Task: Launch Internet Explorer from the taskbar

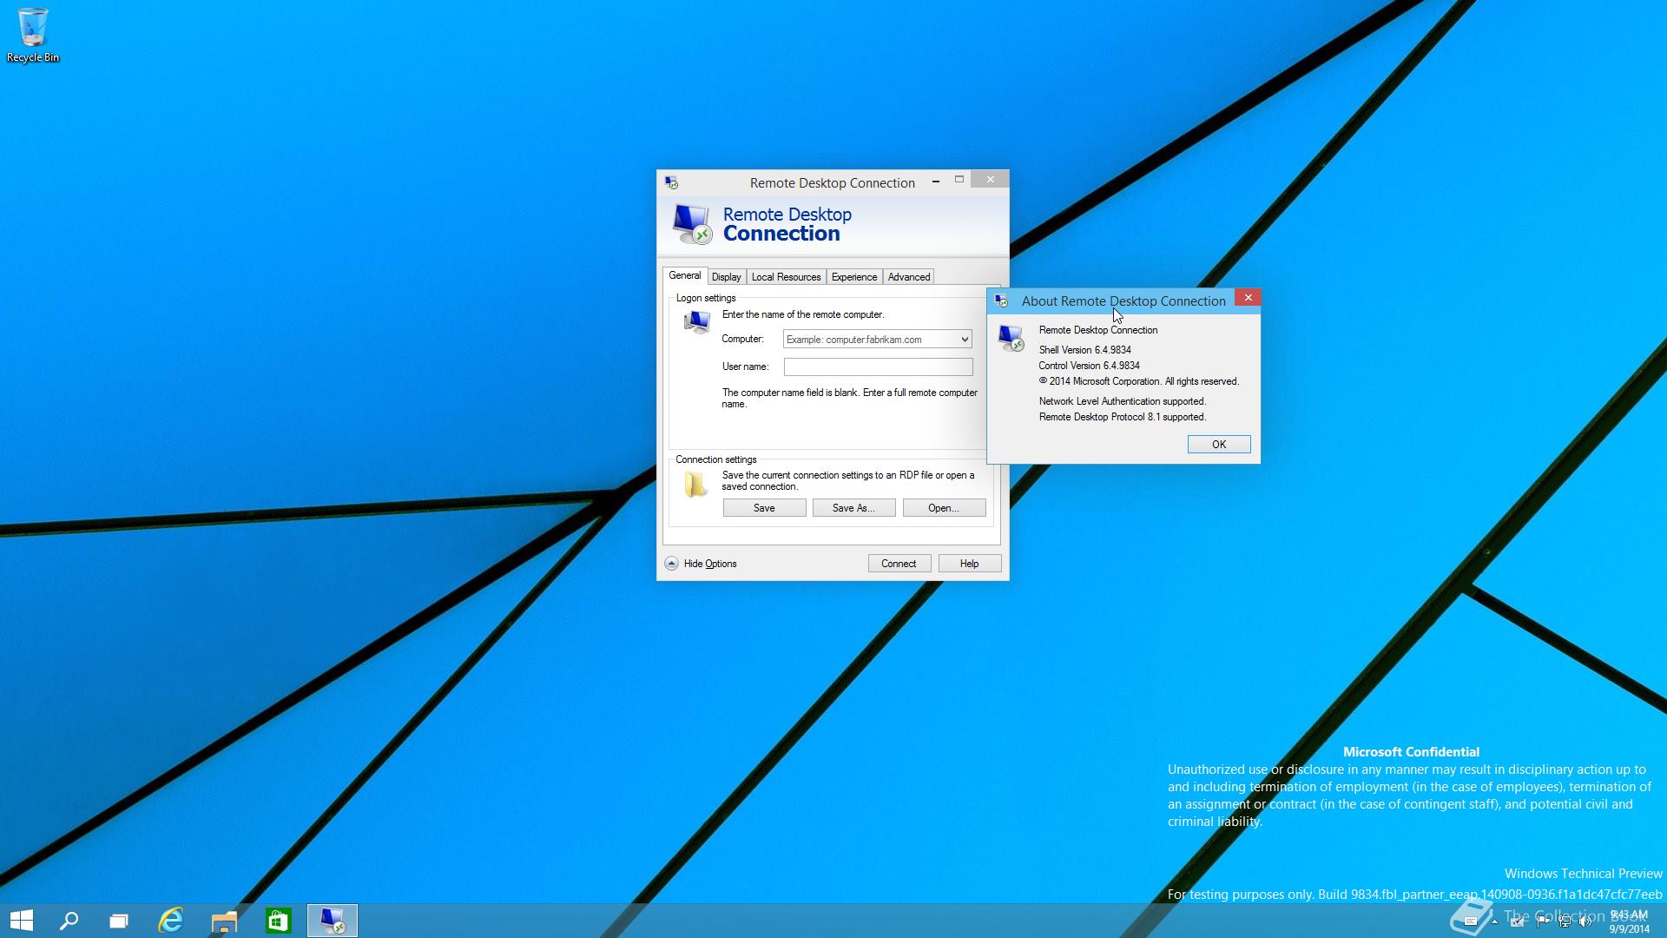Action: click(x=171, y=921)
